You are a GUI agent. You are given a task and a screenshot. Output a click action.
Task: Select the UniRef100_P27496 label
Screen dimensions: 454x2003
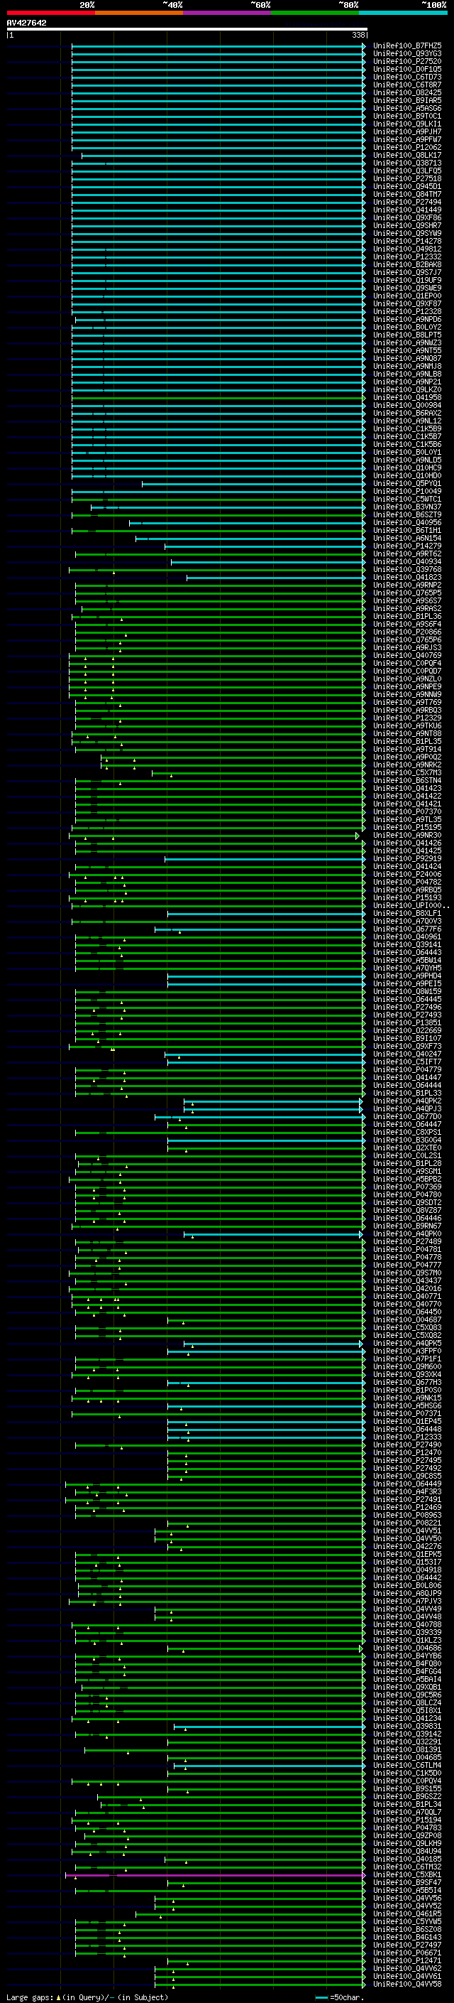tap(407, 1007)
